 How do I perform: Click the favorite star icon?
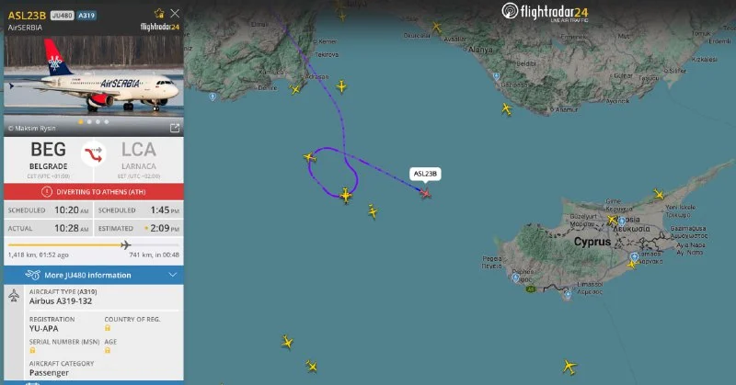pos(159,13)
